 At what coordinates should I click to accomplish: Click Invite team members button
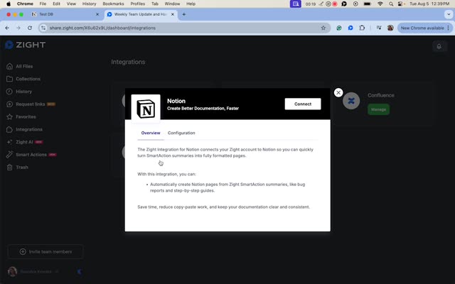45,251
